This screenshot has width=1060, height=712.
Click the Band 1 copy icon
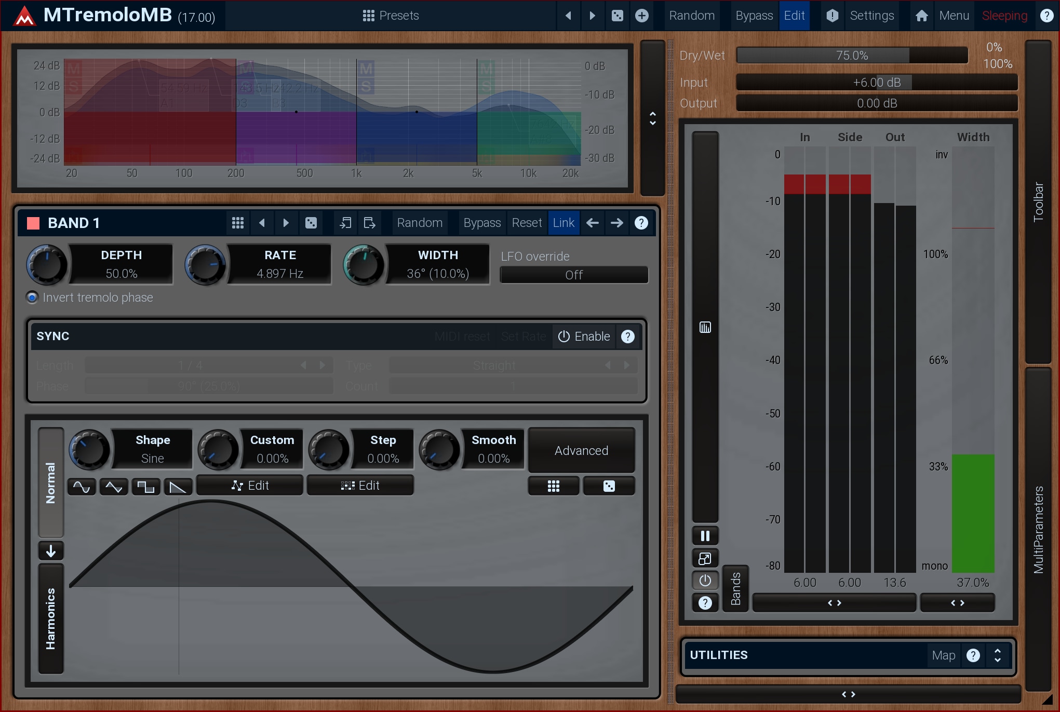345,223
